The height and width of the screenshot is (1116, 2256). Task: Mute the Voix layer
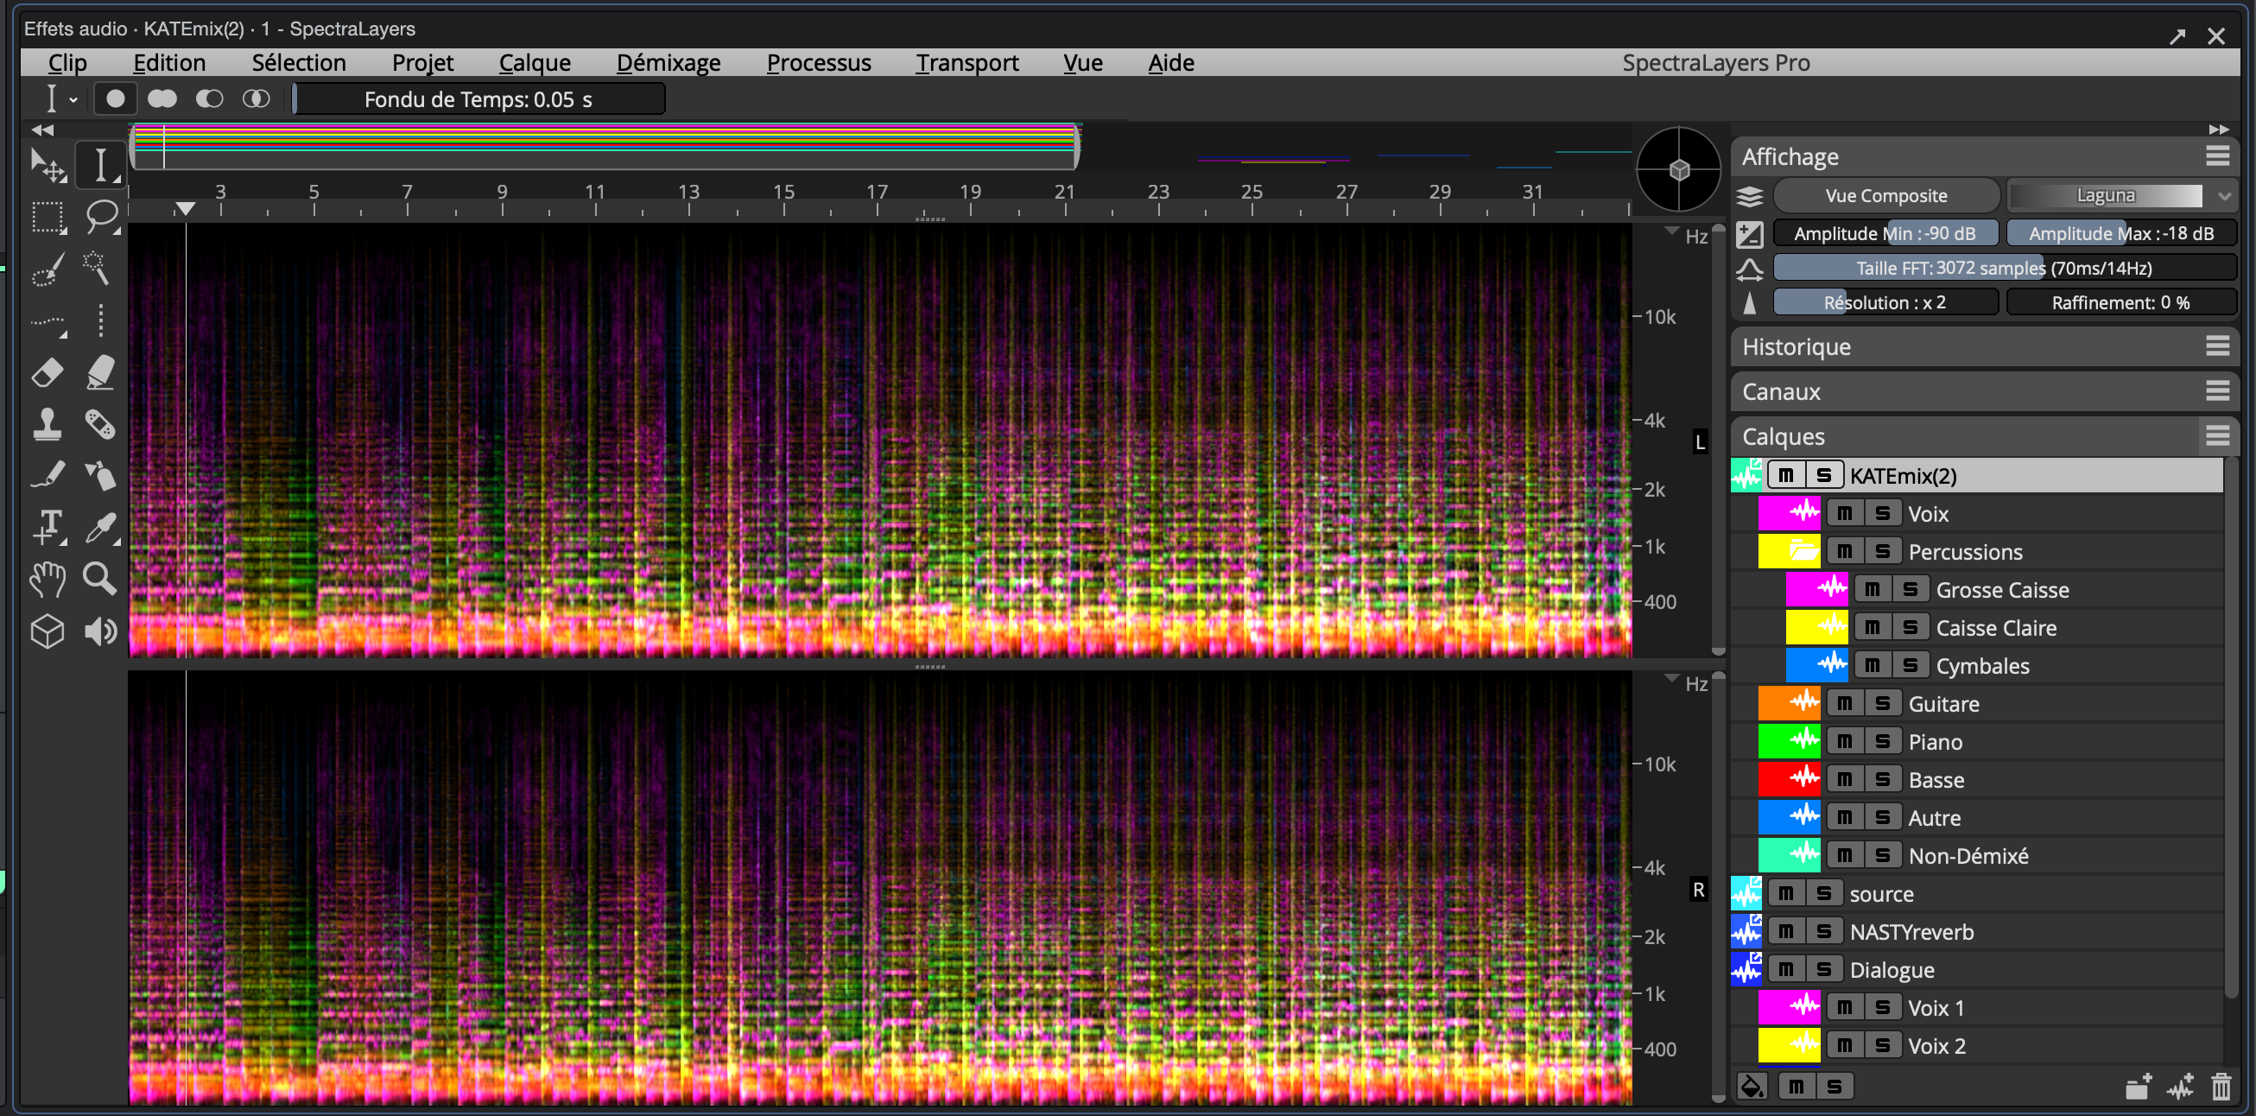tap(1844, 514)
